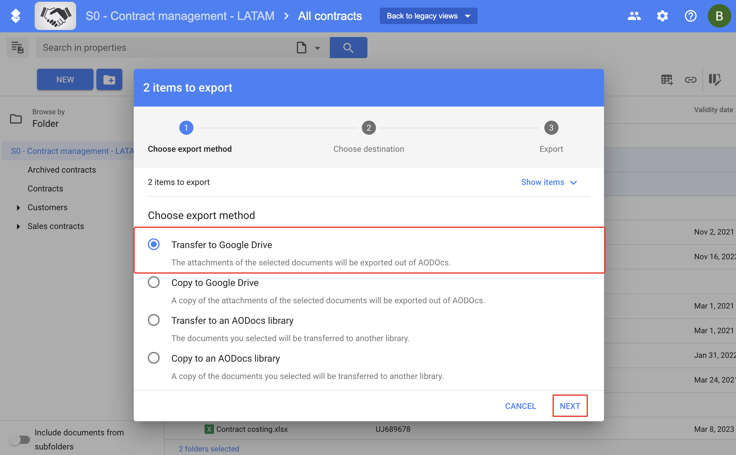This screenshot has width=736, height=455.
Task: Click the handshake library thumbnail
Action: (55, 16)
